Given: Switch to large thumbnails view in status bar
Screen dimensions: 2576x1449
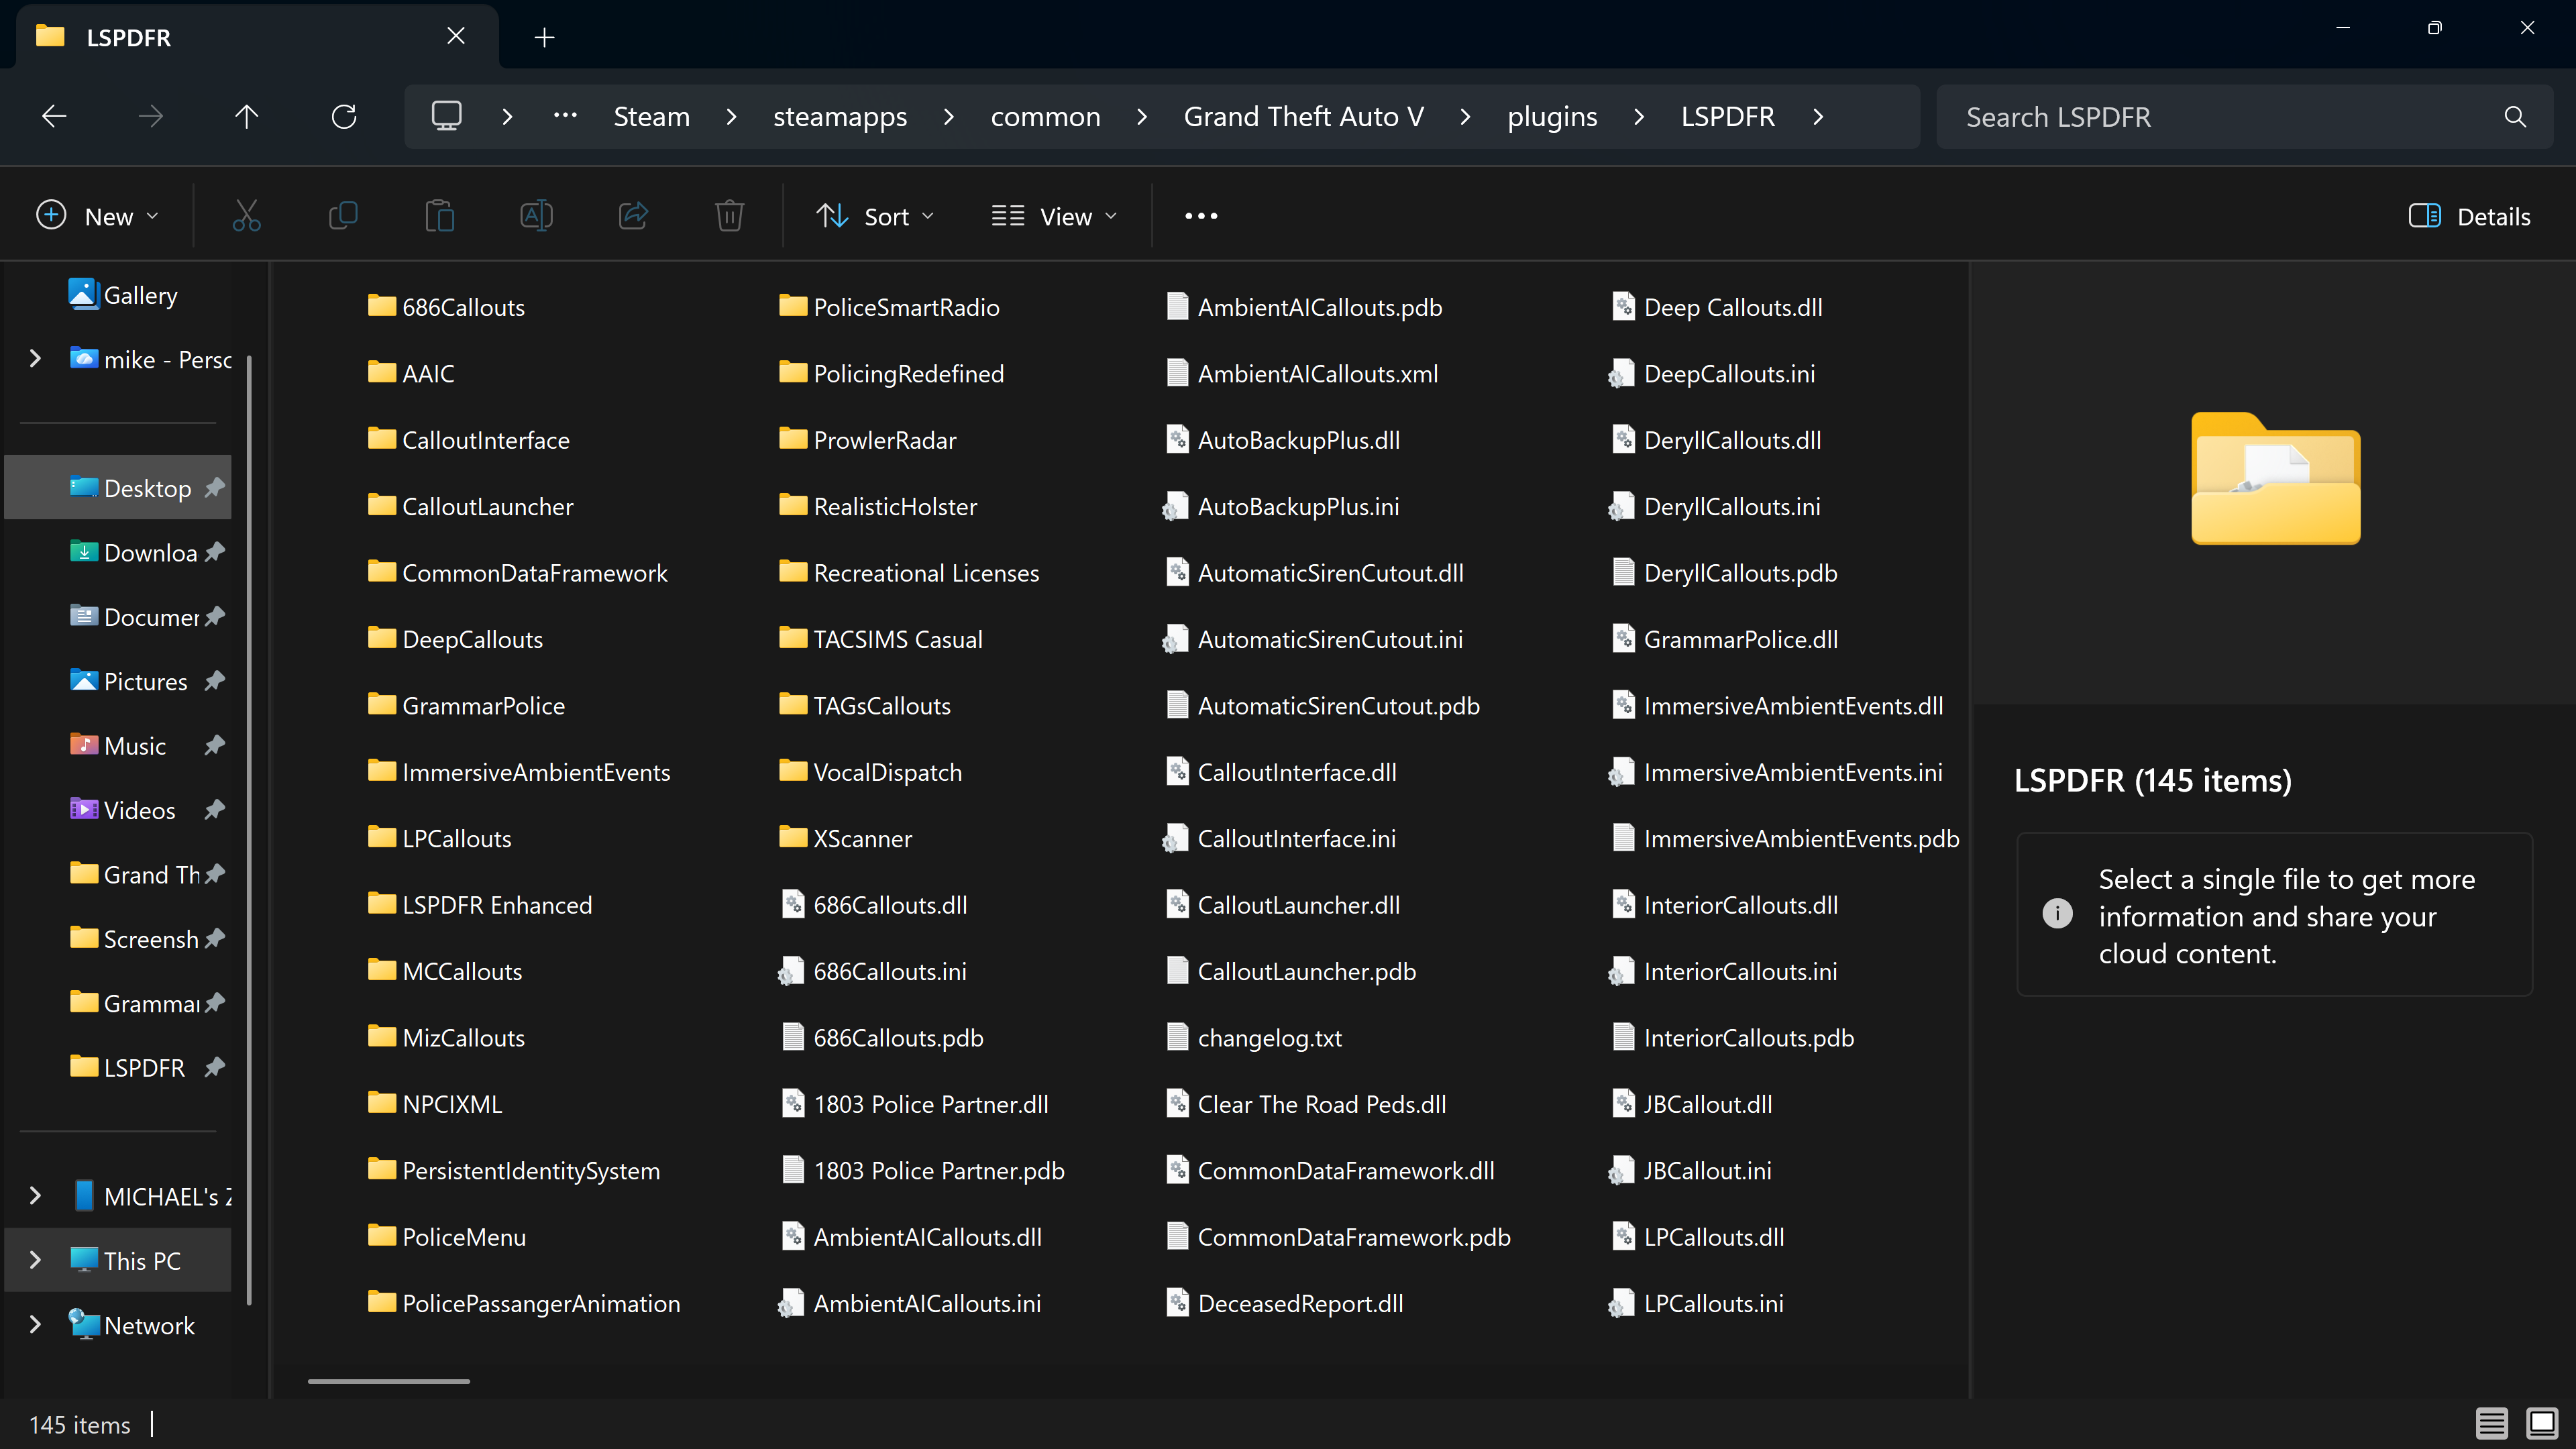Looking at the screenshot, I should (x=2541, y=1423).
